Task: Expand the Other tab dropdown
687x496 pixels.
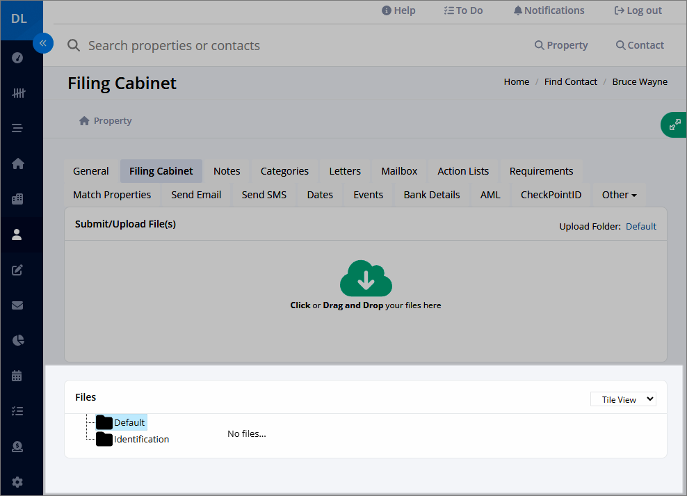Action: tap(619, 195)
